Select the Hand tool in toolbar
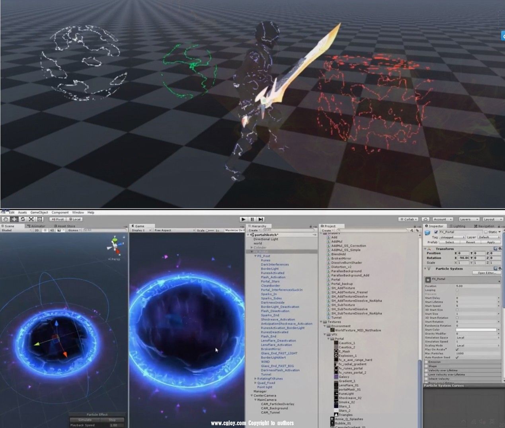This screenshot has width=505, height=428. pyautogui.click(x=6, y=219)
